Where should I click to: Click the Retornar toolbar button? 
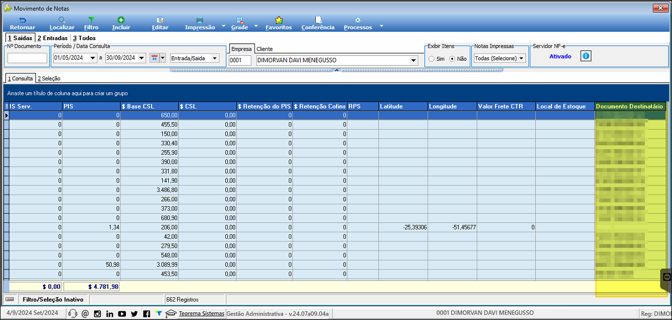coord(22,23)
